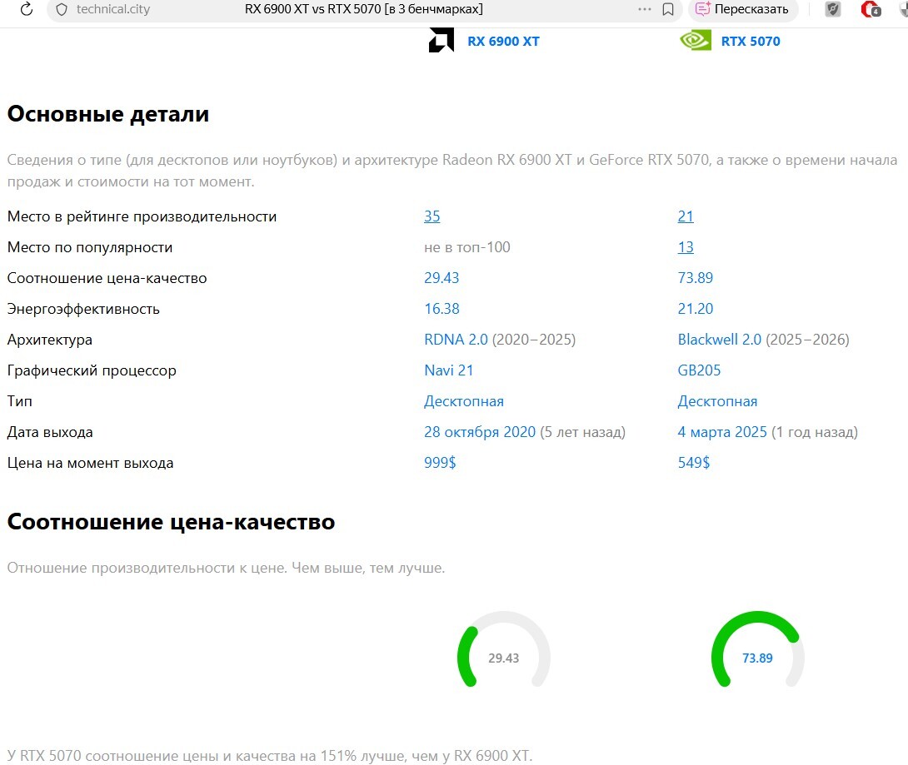
Task: Open the RDNA 2.0 architecture link
Action: pos(456,339)
